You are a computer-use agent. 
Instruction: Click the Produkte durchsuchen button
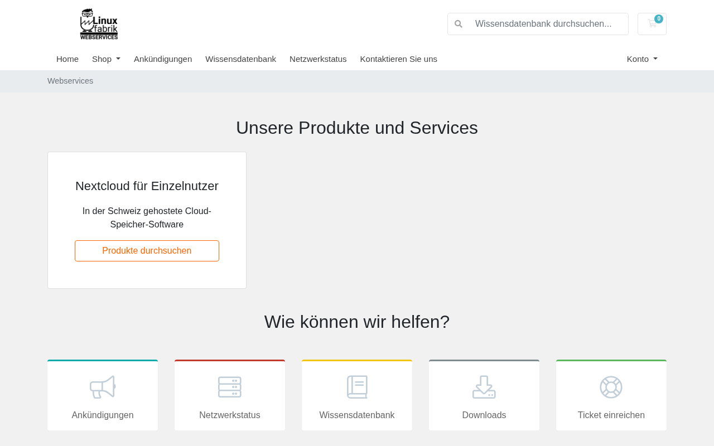click(147, 251)
